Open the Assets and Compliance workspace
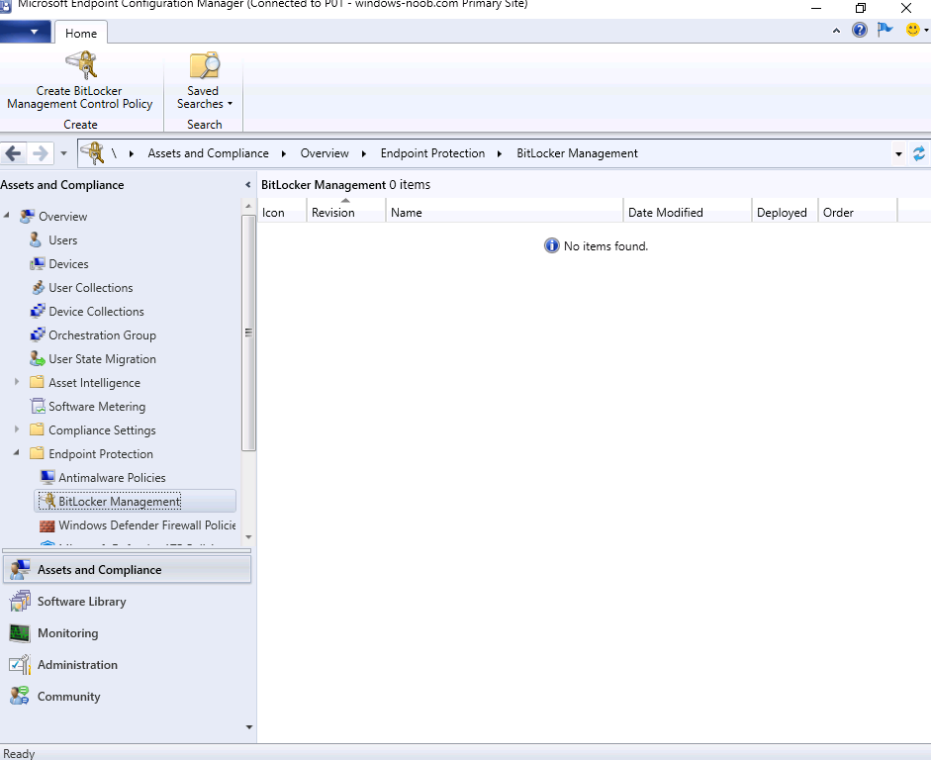 [x=127, y=569]
